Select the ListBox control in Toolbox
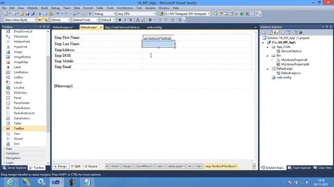334x187 pixels. [x=23, y=77]
